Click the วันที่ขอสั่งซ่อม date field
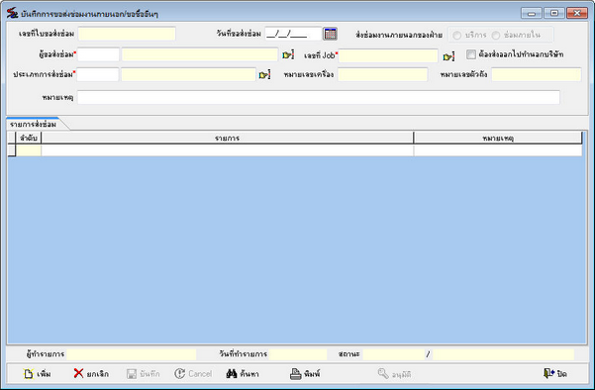Viewport: 595px width, 390px height. 293,34
